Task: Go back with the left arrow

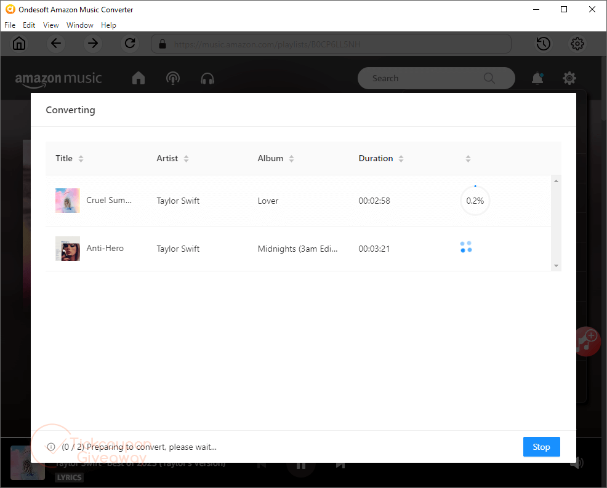Action: click(56, 43)
